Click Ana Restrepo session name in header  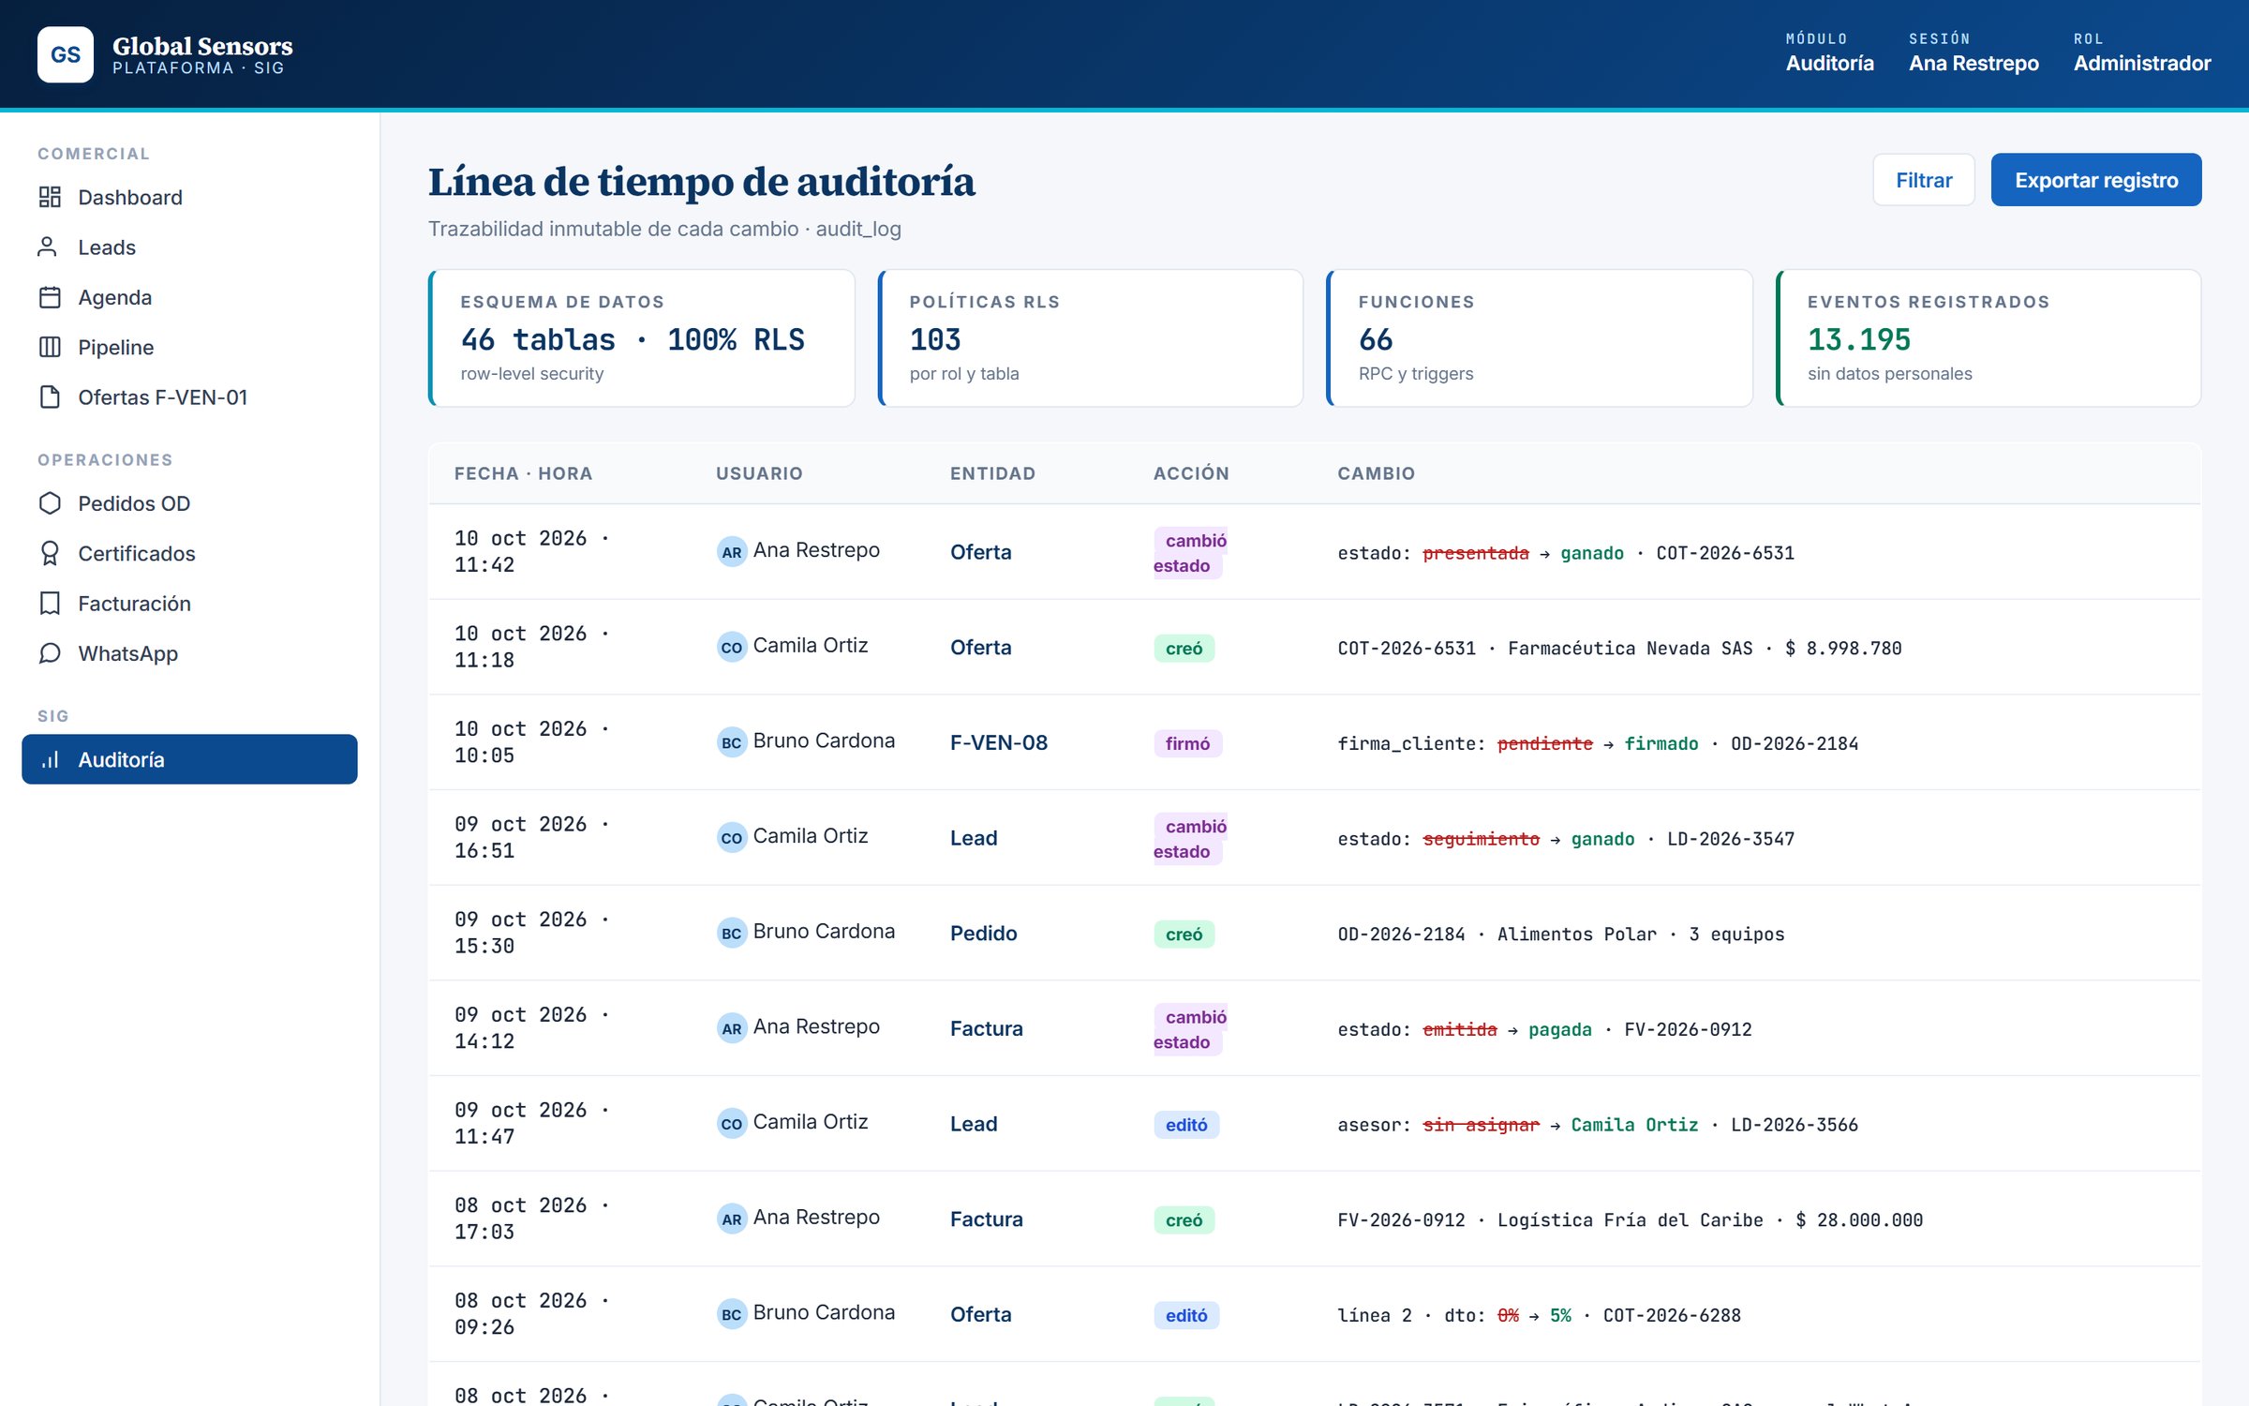(1973, 63)
